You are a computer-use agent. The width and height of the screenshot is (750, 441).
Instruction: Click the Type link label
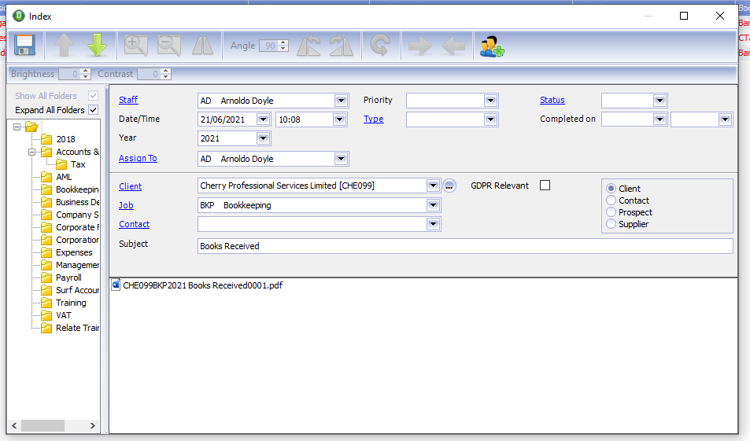tap(374, 119)
